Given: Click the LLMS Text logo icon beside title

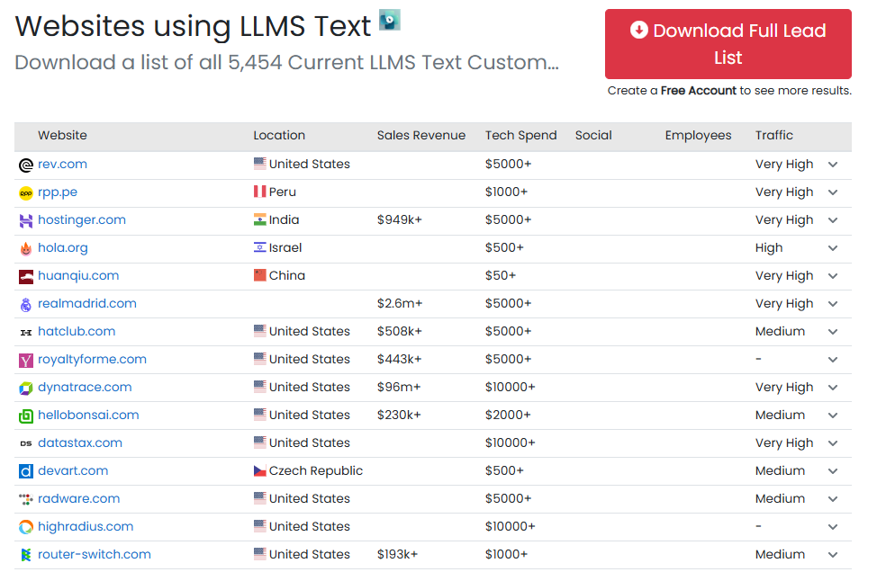Looking at the screenshot, I should pos(389,20).
